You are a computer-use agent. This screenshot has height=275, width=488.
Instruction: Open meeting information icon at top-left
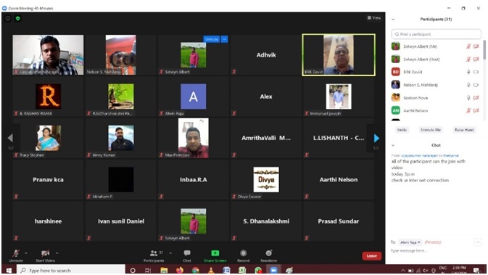[x=8, y=18]
